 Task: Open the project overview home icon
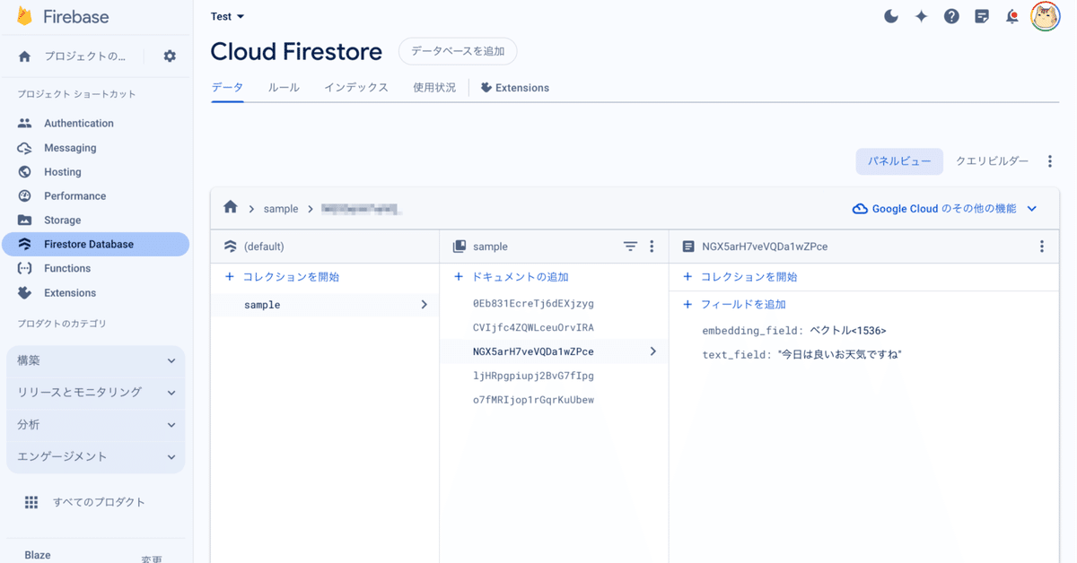coord(24,56)
